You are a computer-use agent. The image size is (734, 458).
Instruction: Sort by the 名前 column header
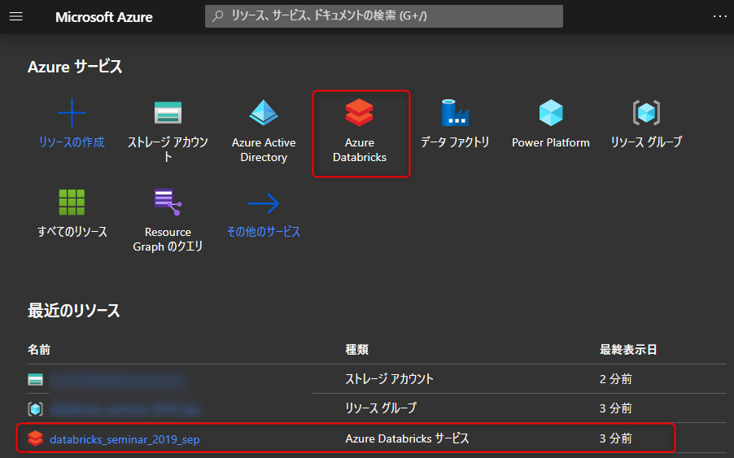point(39,350)
